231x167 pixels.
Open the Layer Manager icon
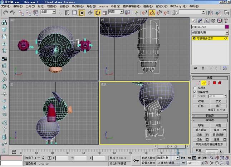(226, 13)
